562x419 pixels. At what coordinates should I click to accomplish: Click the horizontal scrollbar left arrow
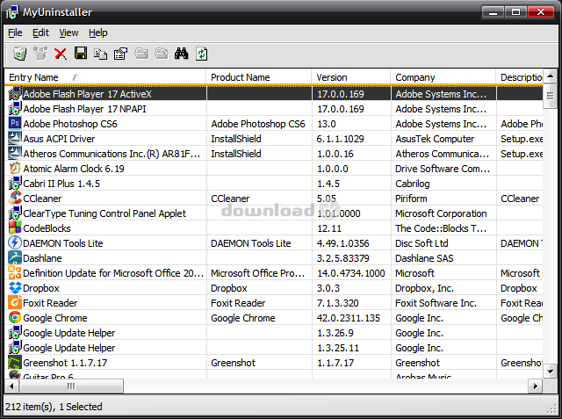click(11, 386)
